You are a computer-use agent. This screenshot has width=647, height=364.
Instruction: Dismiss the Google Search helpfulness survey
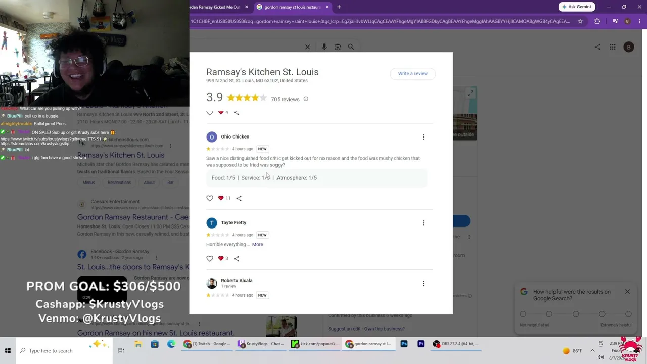627,292
